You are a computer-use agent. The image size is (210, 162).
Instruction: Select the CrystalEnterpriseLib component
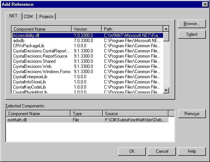(x=88, y=77)
